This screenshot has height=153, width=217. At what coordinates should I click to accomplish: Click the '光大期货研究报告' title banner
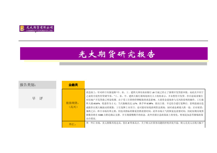pyautogui.click(x=114, y=54)
